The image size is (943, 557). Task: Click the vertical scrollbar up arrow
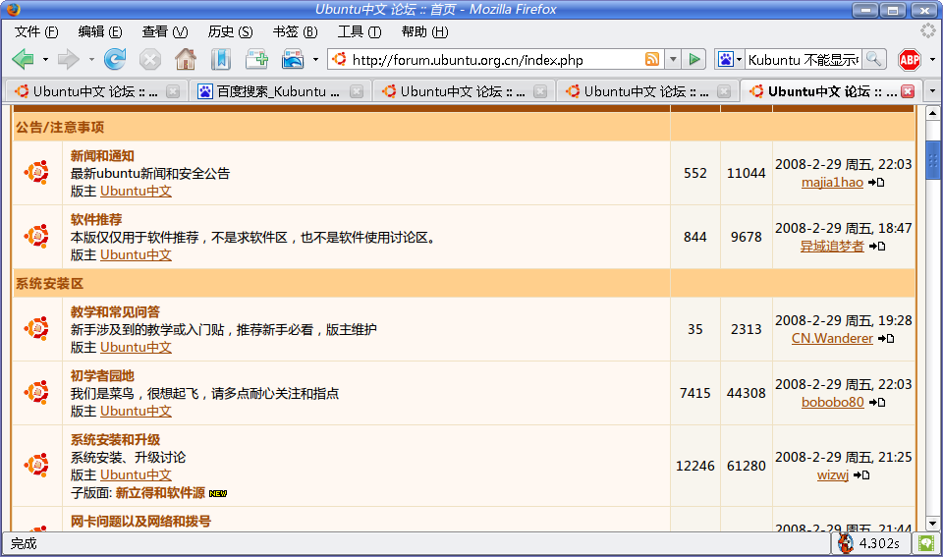click(x=933, y=113)
